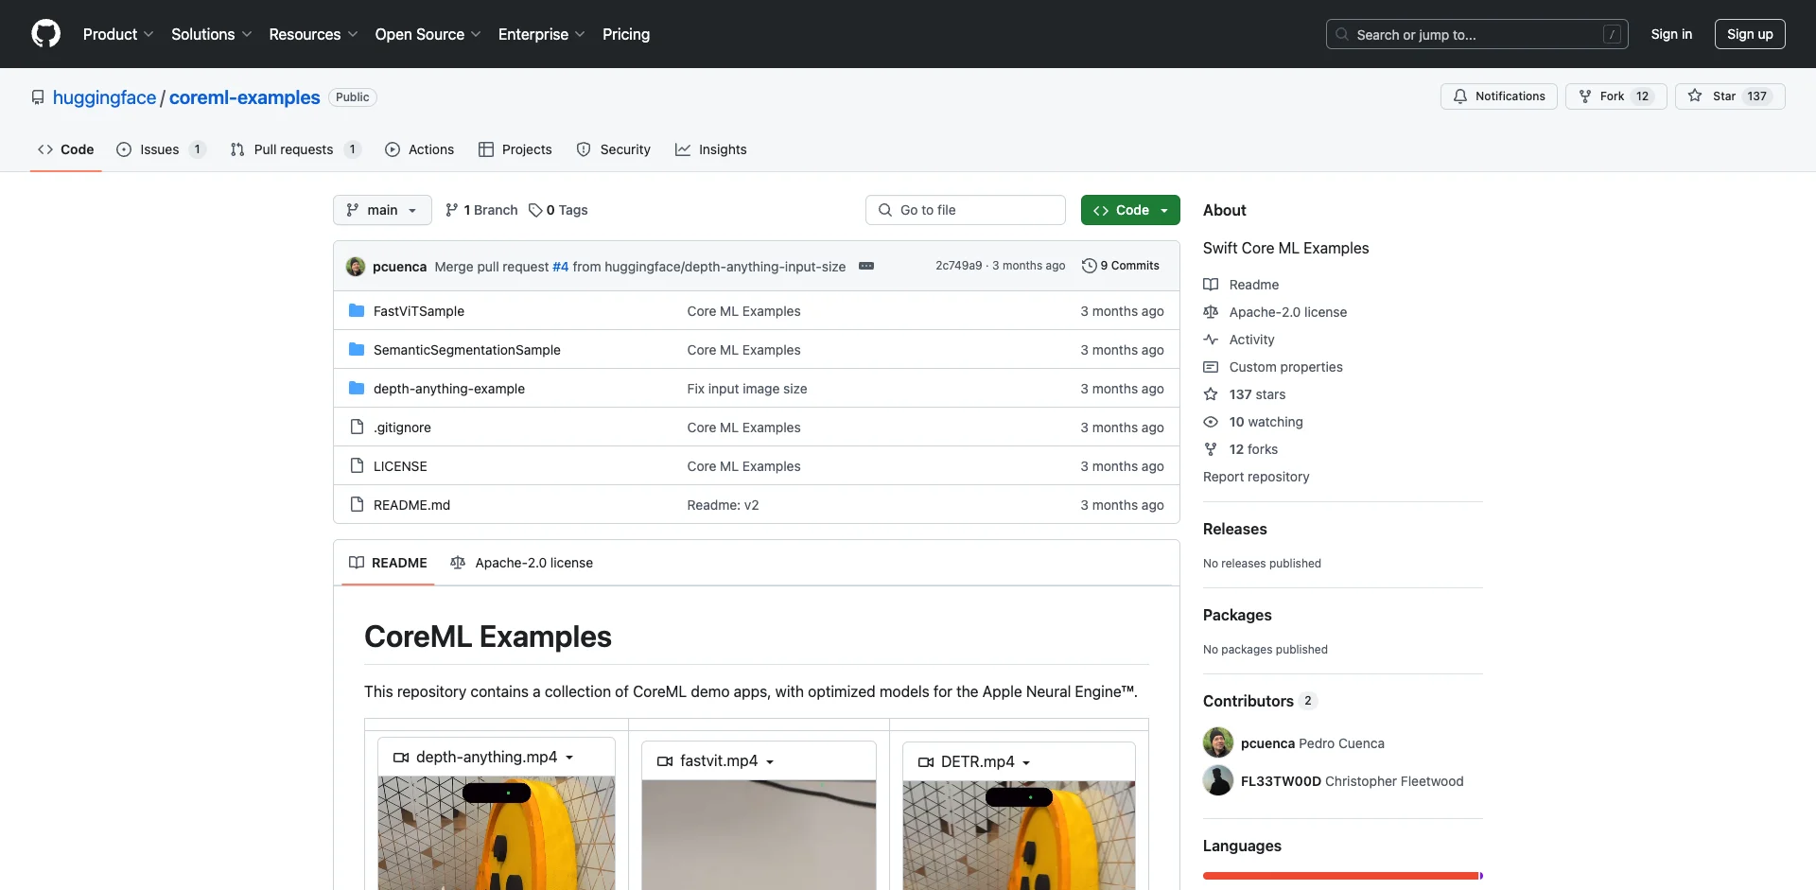Open the README.md file
Viewport: 1816px width, 890px height.
point(411,505)
